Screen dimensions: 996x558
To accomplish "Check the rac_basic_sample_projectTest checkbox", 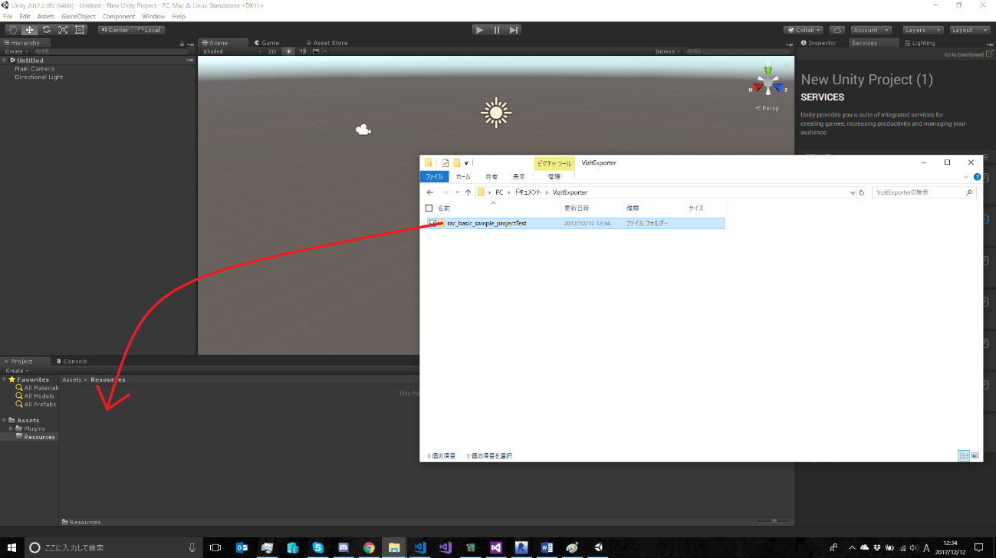I will (432, 223).
